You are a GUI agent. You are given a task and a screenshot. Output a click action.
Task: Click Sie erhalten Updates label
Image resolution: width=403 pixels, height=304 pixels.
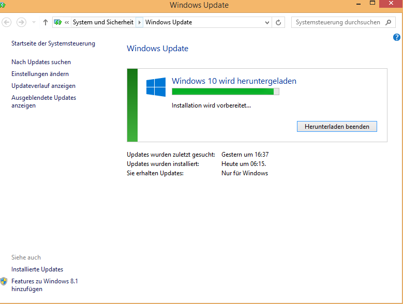155,173
